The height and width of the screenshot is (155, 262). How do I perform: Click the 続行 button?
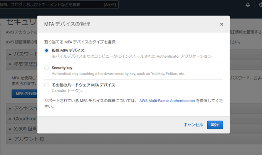(x=215, y=125)
